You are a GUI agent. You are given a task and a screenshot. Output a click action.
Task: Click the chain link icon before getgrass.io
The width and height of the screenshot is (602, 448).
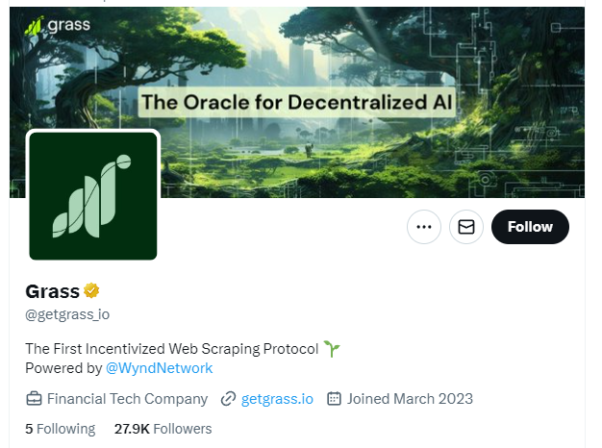pyautogui.click(x=228, y=398)
